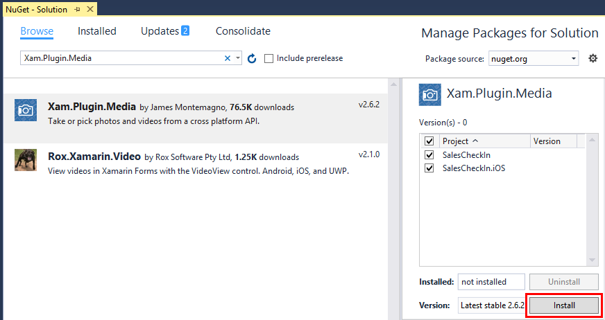
Task: Close the NuGet - Solution tab
Action: coord(90,9)
